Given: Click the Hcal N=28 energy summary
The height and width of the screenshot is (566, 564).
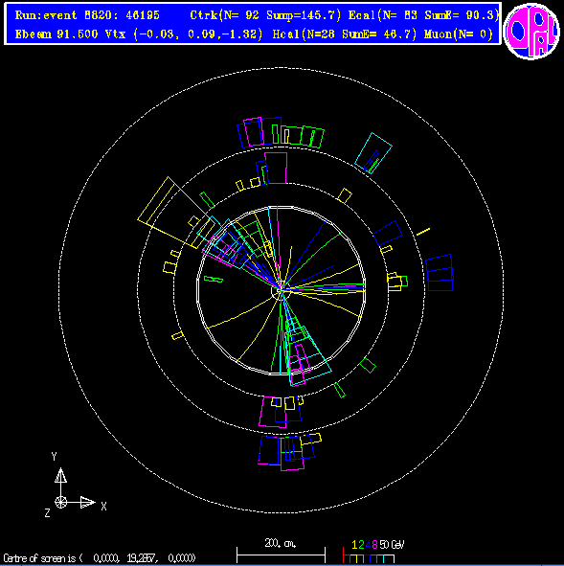Looking at the screenshot, I should 345,34.
